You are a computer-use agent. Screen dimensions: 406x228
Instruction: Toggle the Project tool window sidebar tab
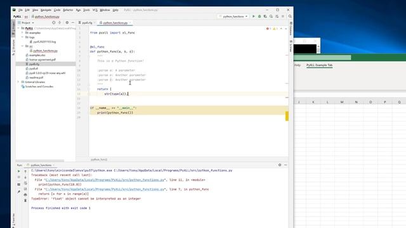coord(13,28)
